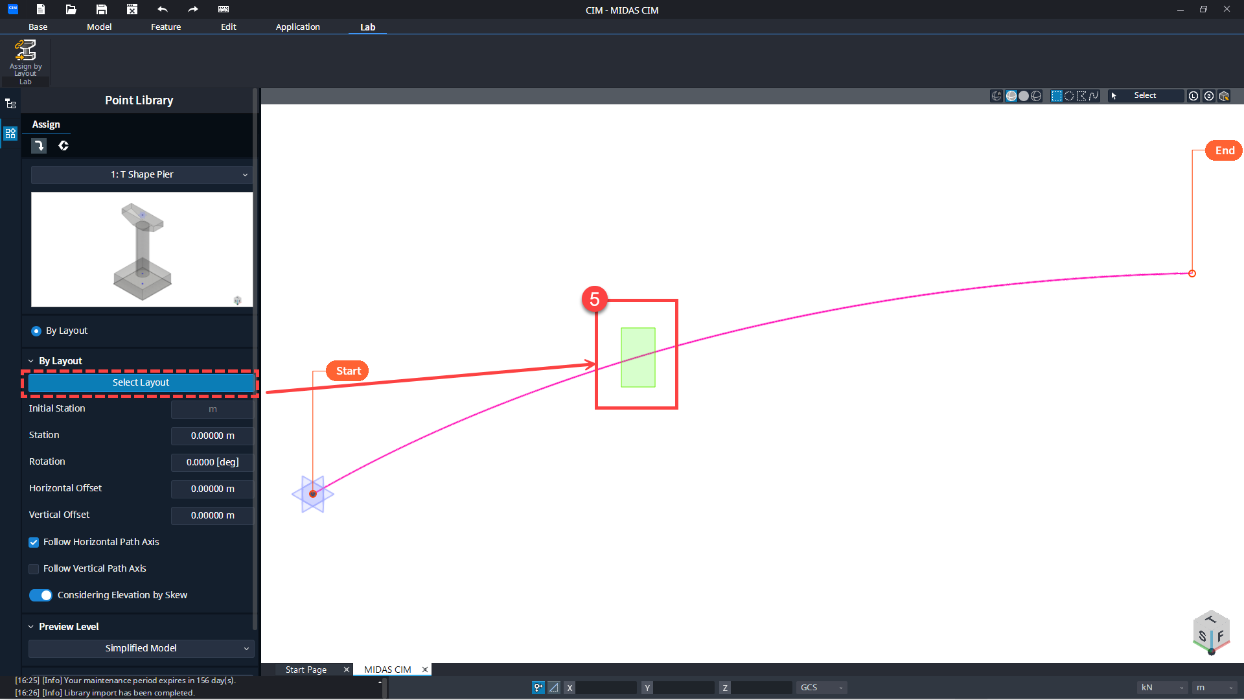
Task: Select the Assign tab in Point Library
Action: pyautogui.click(x=46, y=124)
